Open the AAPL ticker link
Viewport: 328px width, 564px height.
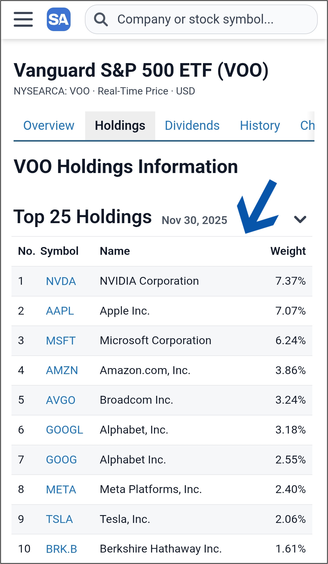pyautogui.click(x=60, y=311)
